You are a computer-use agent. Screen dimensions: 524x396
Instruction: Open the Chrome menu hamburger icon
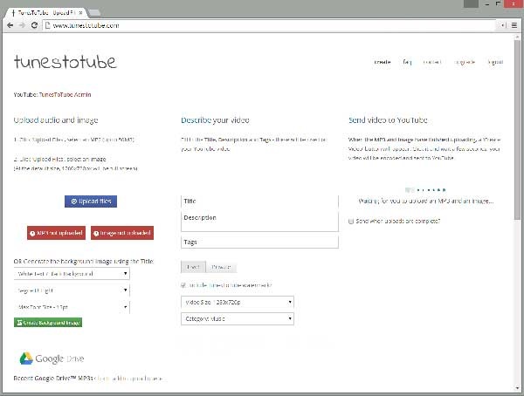[514, 25]
